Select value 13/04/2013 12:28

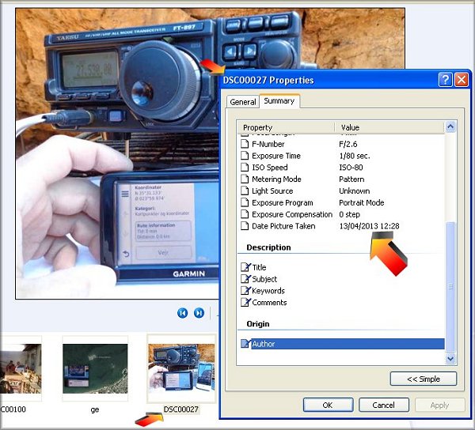[x=369, y=226]
